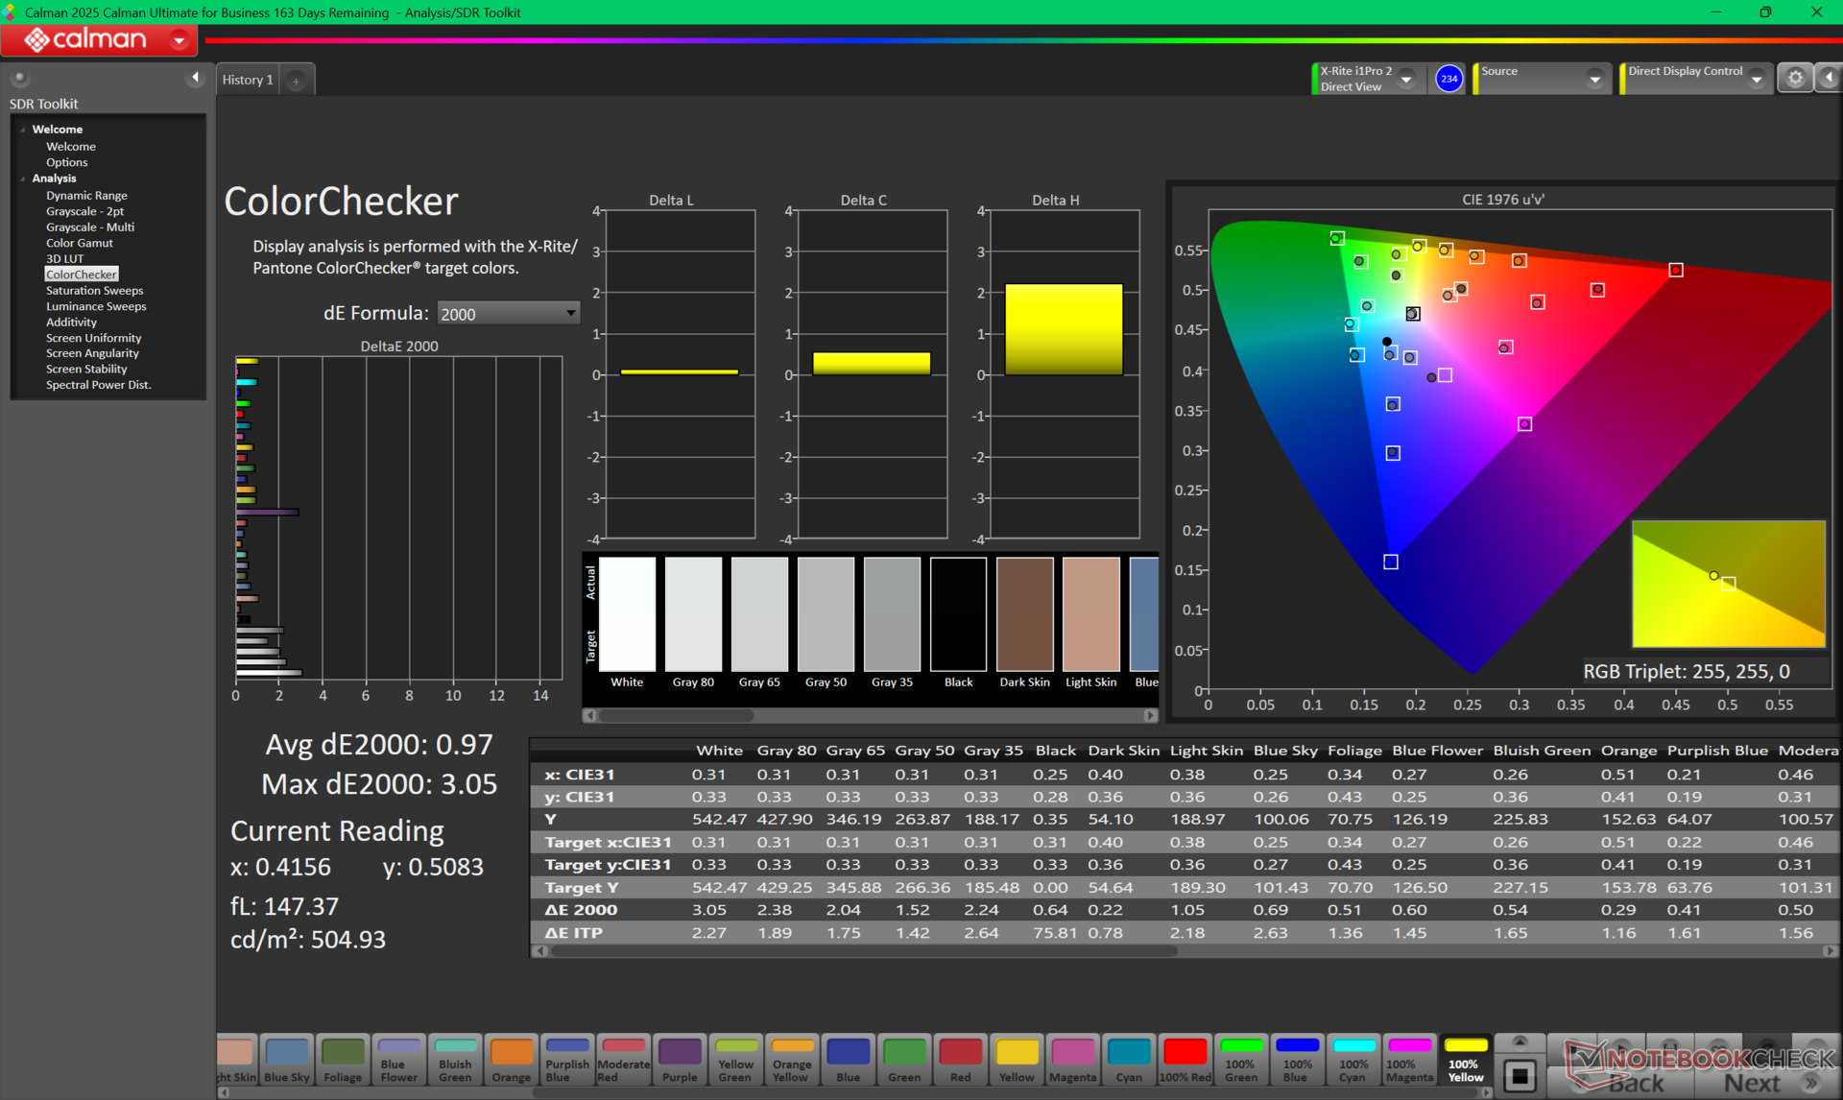Click the stop measurement square button
1843x1100 pixels.
click(x=1520, y=1075)
